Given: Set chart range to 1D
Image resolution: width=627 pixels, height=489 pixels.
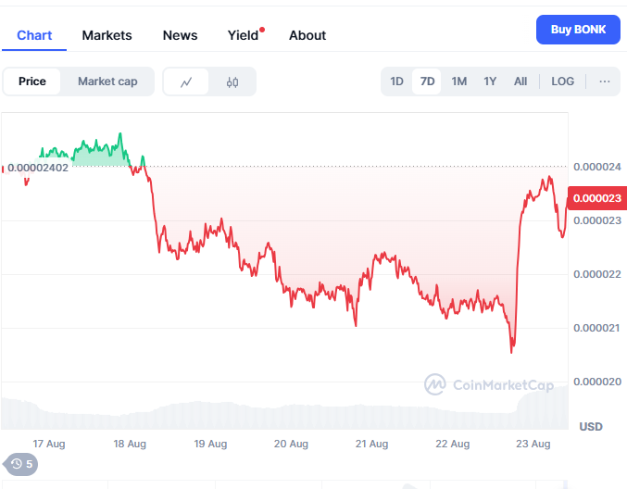Looking at the screenshot, I should (396, 81).
